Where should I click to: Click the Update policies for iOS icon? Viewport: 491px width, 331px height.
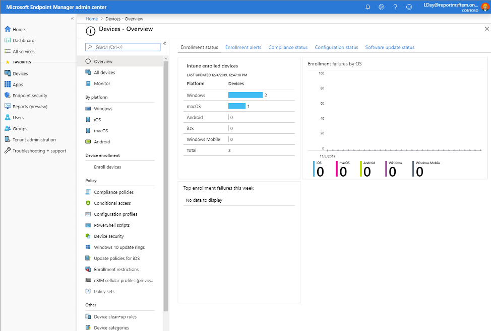coord(88,258)
